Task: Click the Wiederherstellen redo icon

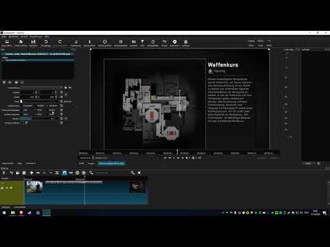Action: click(60, 43)
